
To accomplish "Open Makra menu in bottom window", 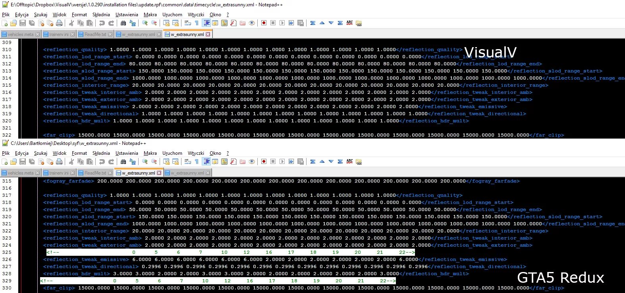I will [150, 153].
